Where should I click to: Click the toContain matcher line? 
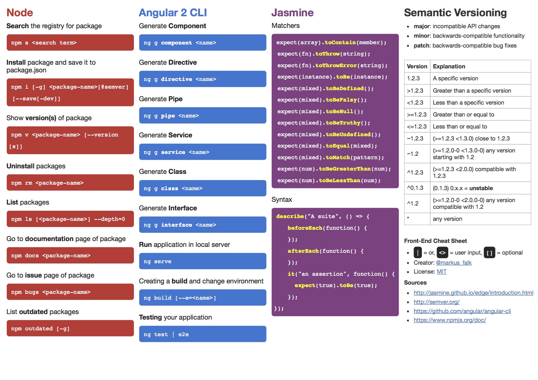coord(331,43)
